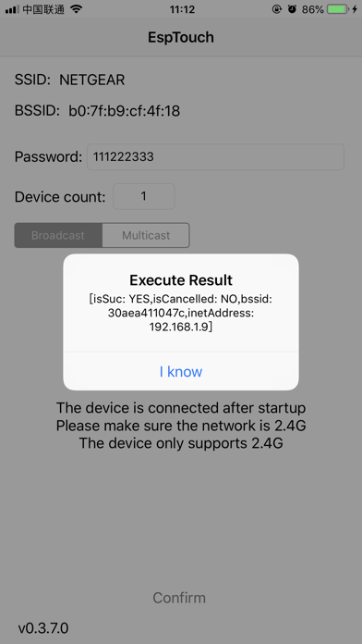Tap the BSSID address b0:7f:b9:cf:4f:18
This screenshot has width=362, height=644.
tap(125, 111)
